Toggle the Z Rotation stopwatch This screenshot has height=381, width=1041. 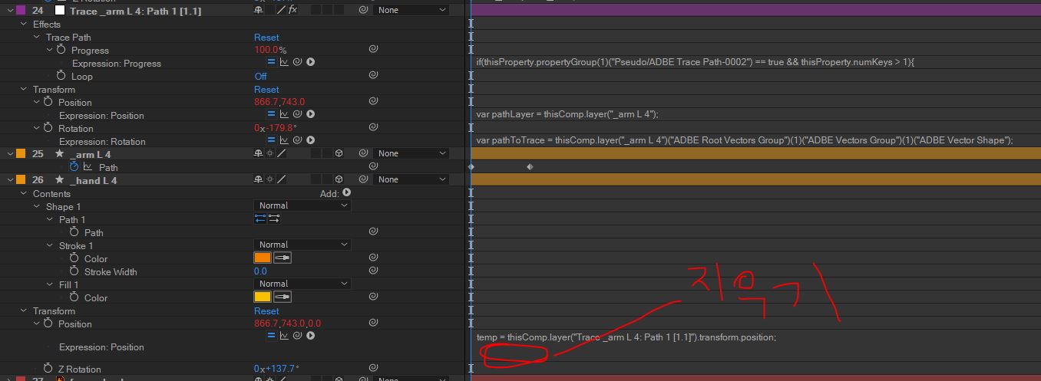click(x=48, y=369)
